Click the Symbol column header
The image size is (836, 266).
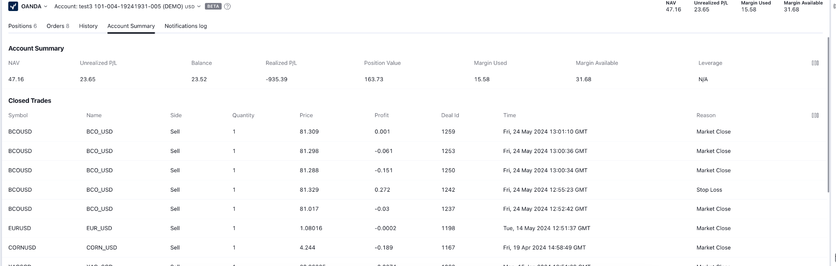(x=18, y=115)
